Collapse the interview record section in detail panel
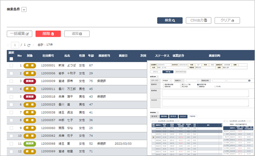Screen dimensions: 255x156 [x=157, y=77]
